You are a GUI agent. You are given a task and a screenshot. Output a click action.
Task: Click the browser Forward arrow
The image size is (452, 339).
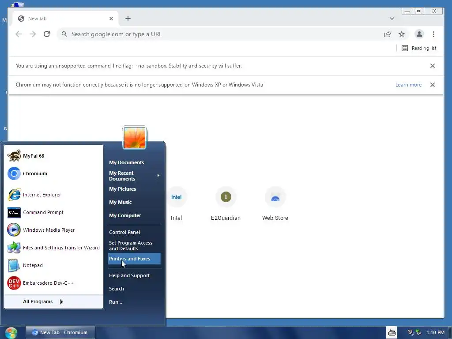coord(33,34)
